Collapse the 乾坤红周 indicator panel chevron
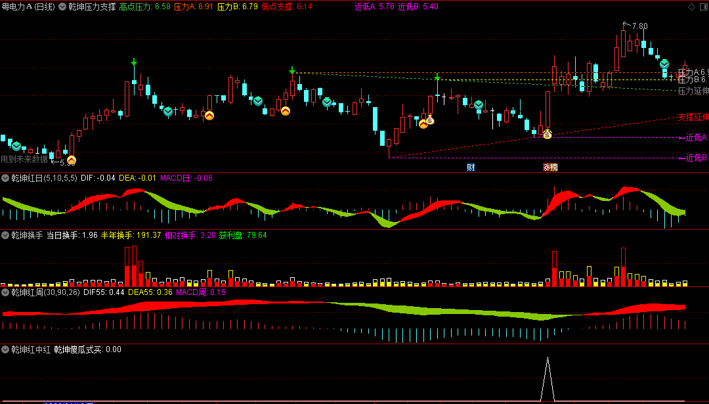This screenshot has height=404, width=709. point(5,292)
